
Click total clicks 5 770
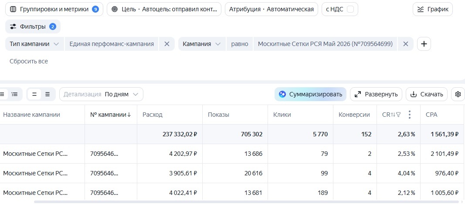(x=319, y=134)
